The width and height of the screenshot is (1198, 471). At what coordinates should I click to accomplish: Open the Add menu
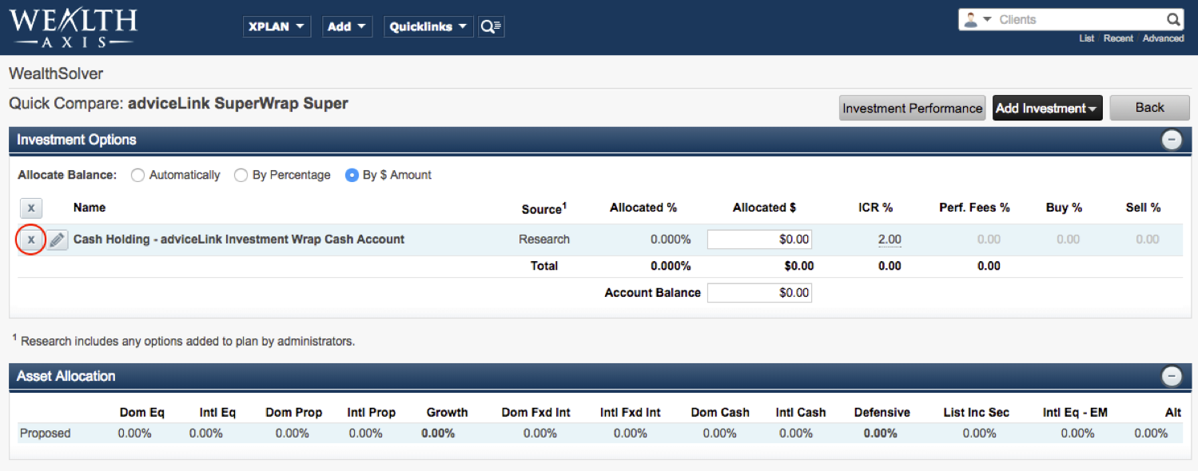click(348, 27)
